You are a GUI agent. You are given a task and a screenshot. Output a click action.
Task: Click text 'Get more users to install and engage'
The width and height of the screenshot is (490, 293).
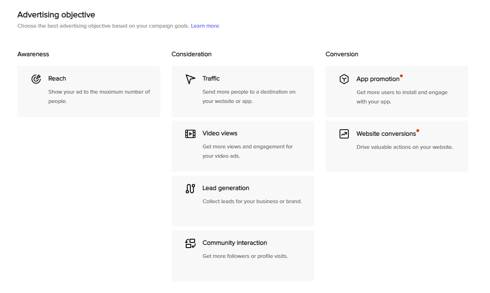click(x=402, y=92)
